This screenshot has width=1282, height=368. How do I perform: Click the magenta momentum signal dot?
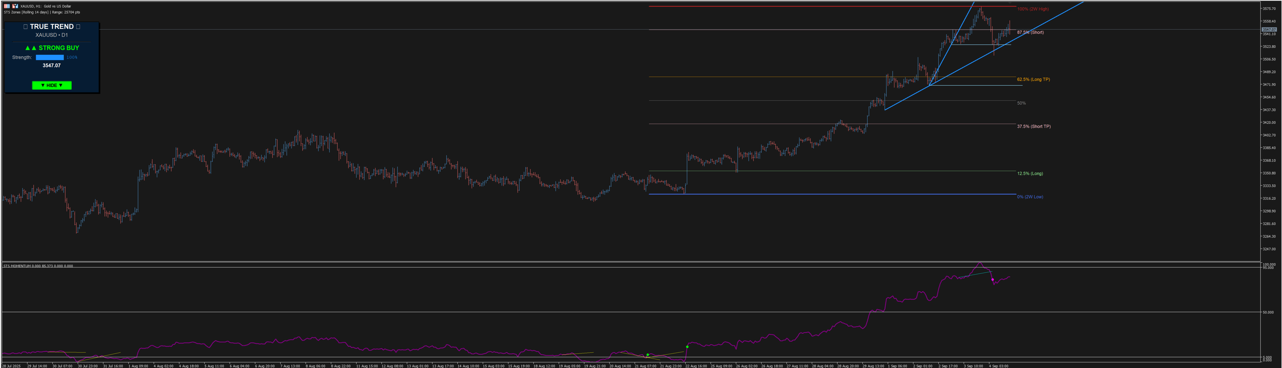[992, 279]
